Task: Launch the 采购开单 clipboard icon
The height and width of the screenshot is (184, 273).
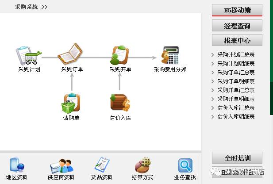Action: coord(119,55)
